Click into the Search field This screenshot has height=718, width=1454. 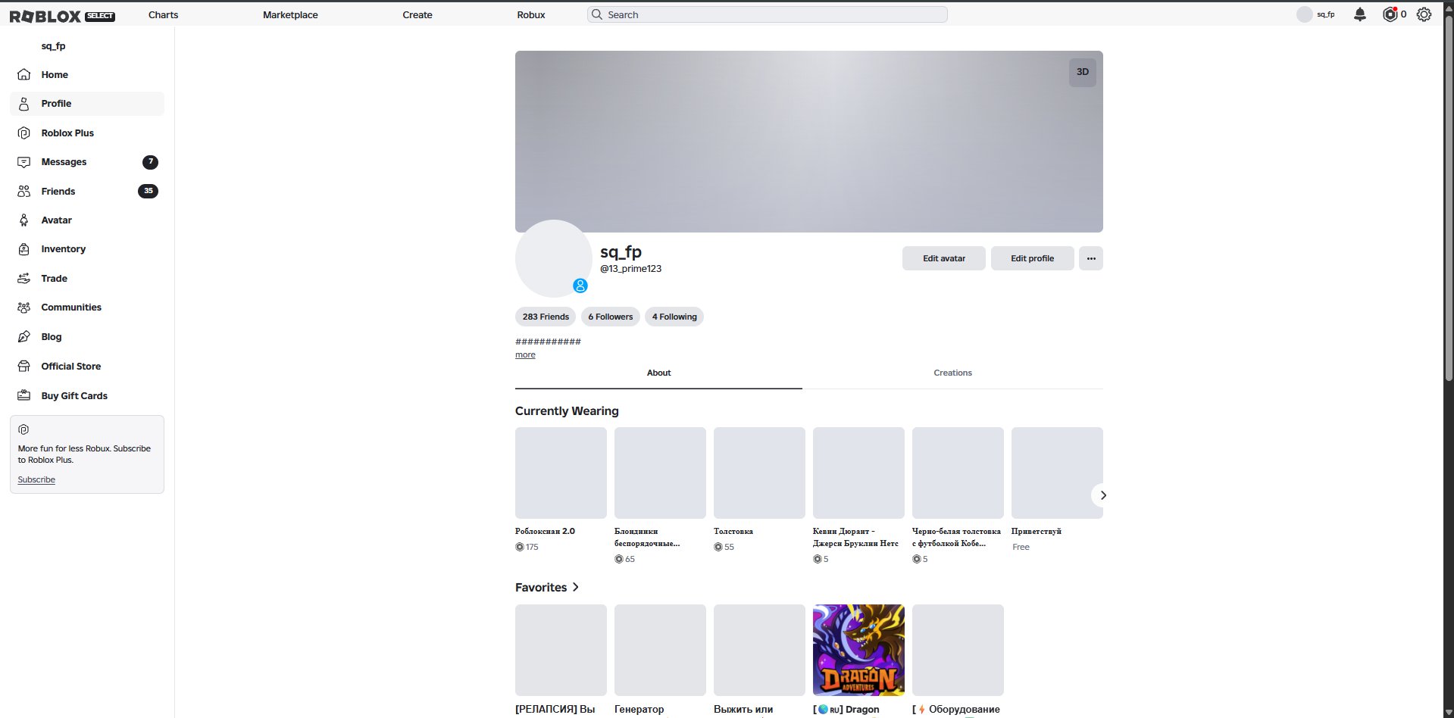(767, 14)
